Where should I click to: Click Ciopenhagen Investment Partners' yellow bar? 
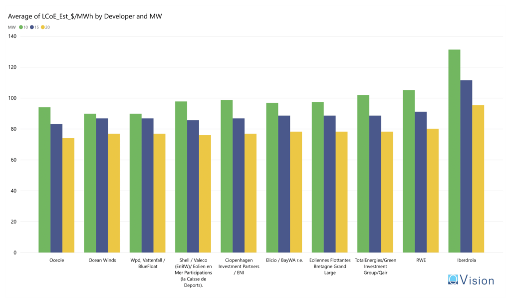[251, 193]
